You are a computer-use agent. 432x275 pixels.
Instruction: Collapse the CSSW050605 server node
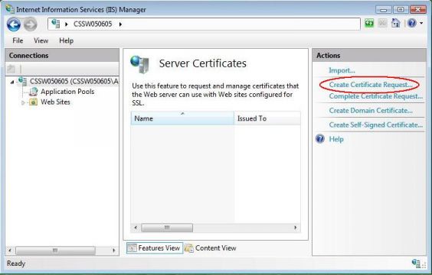pyautogui.click(x=12, y=82)
